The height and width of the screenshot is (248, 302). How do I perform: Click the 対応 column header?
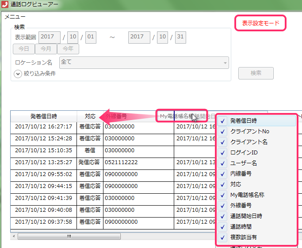(x=90, y=116)
